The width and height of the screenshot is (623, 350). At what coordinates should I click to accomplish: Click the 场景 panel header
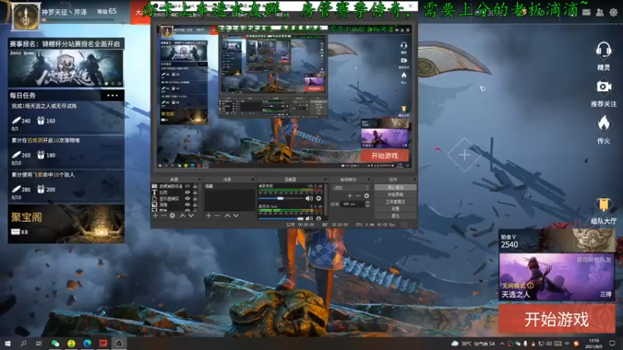(229, 180)
